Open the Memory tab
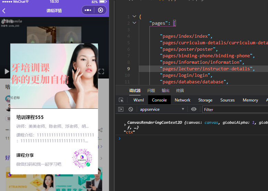Image resolution: width=268 pixels, height=191 pixels. [x=250, y=100]
